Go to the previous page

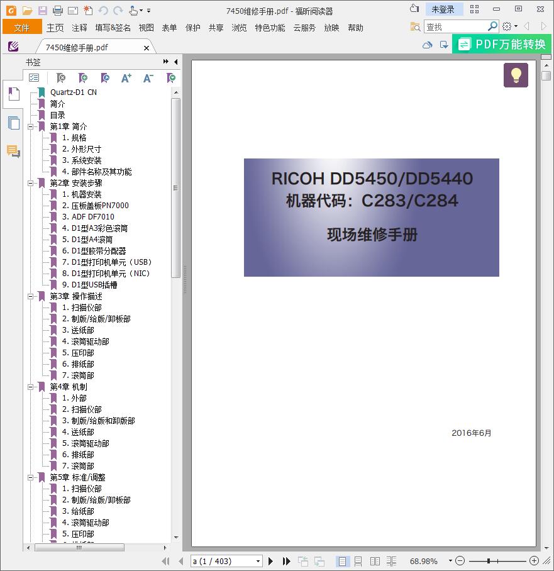(180, 561)
